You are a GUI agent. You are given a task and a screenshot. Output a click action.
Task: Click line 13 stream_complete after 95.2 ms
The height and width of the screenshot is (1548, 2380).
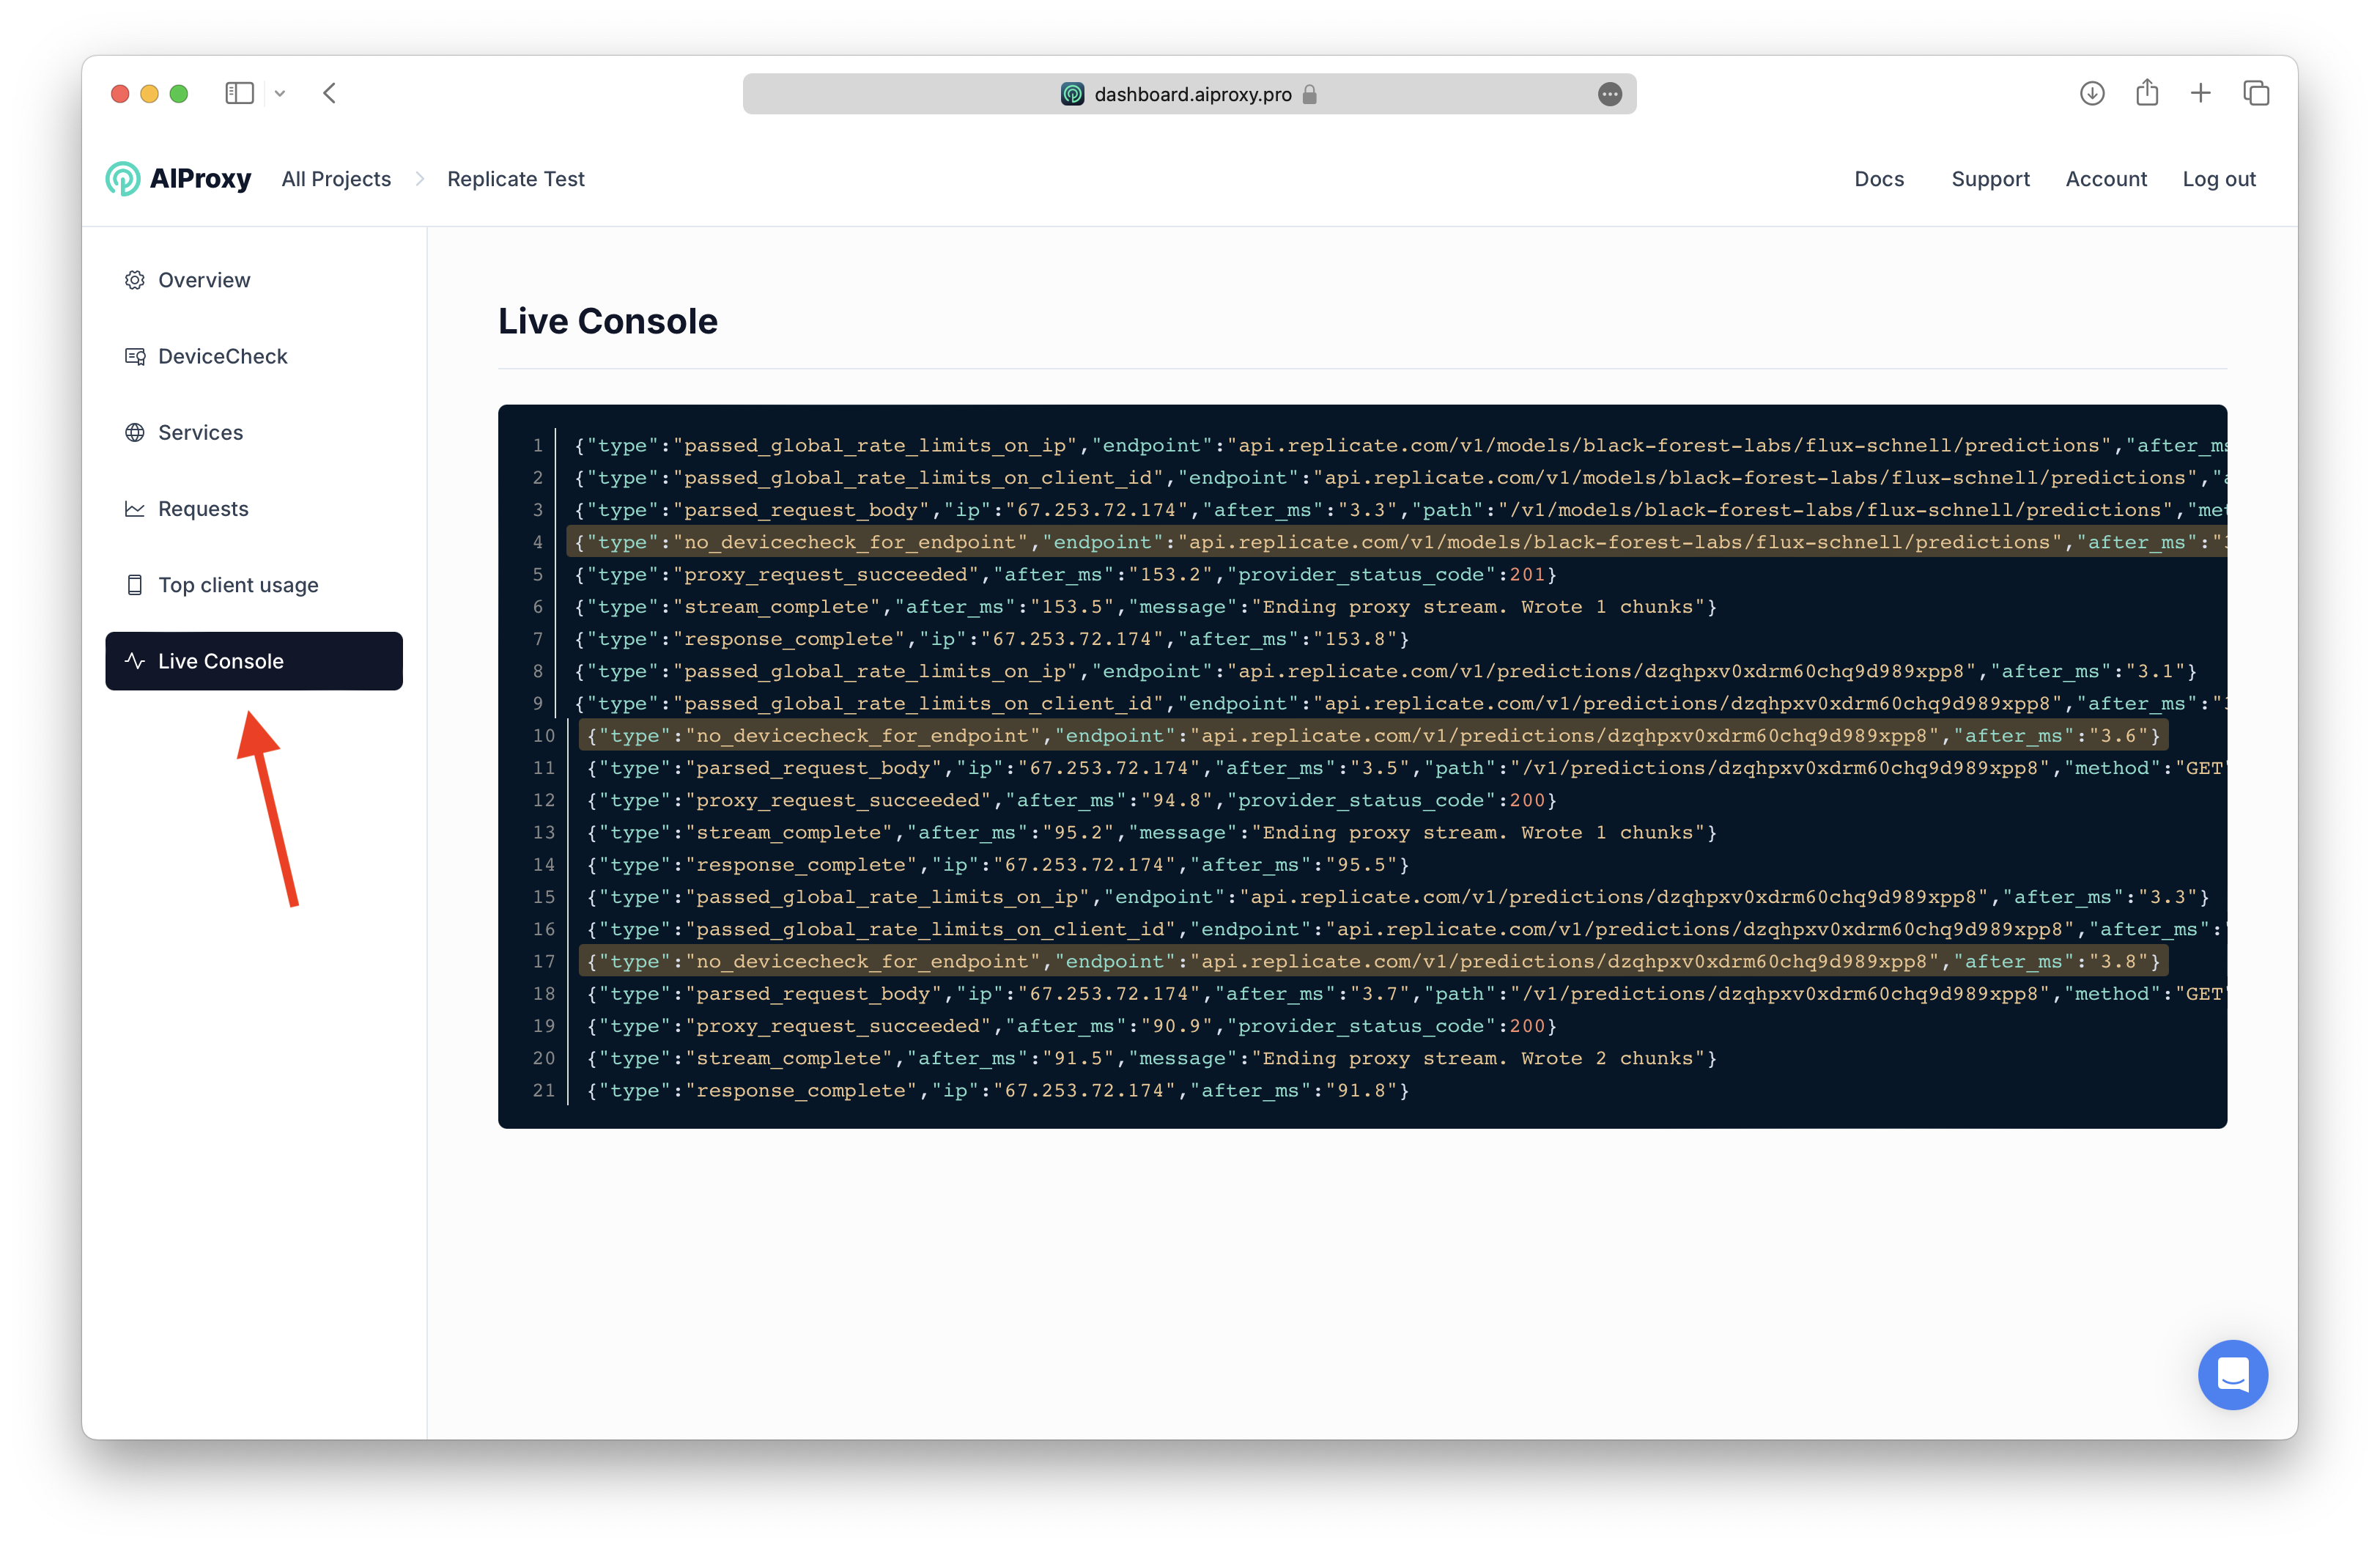click(x=1151, y=833)
